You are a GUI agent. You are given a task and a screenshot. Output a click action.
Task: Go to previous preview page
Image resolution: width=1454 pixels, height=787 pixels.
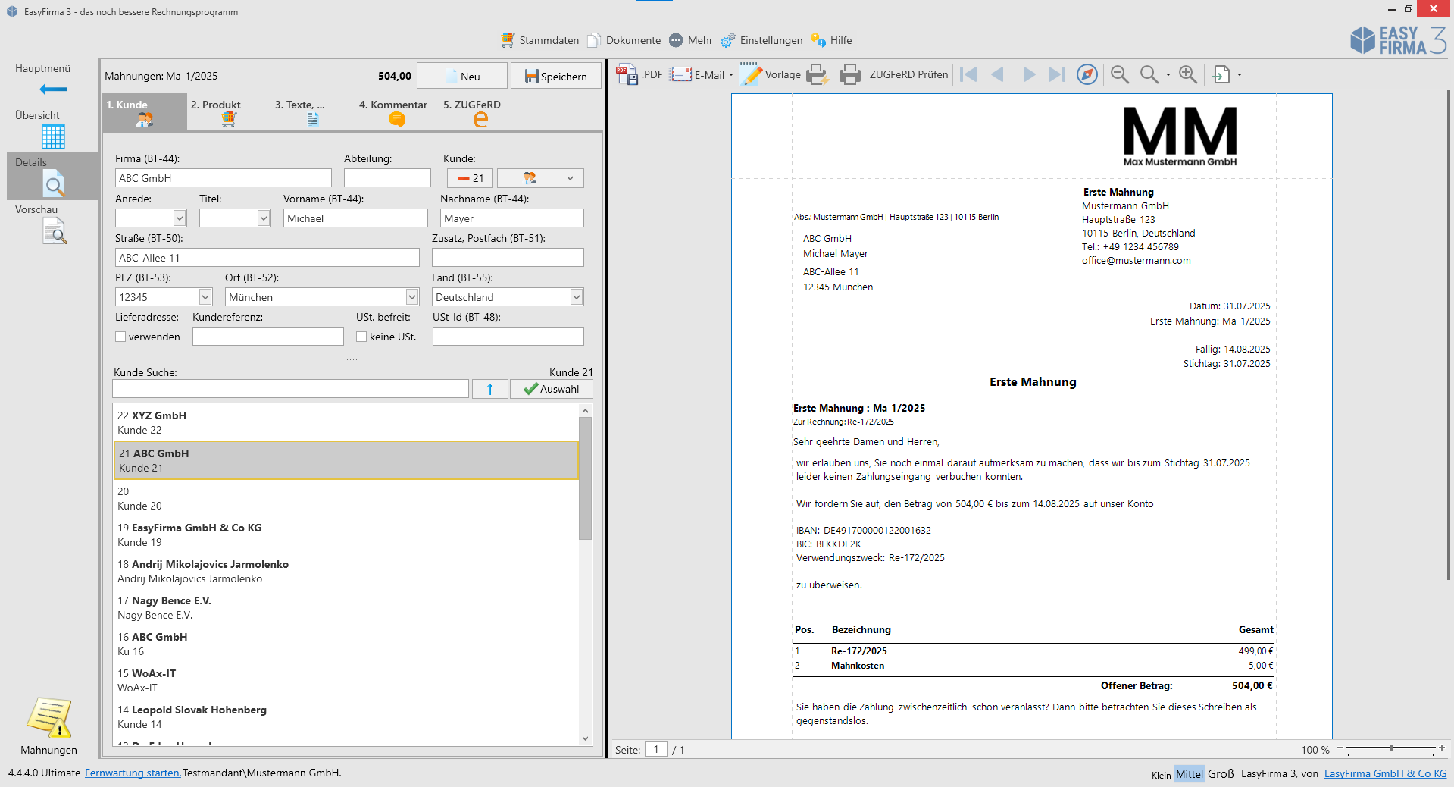pos(998,74)
